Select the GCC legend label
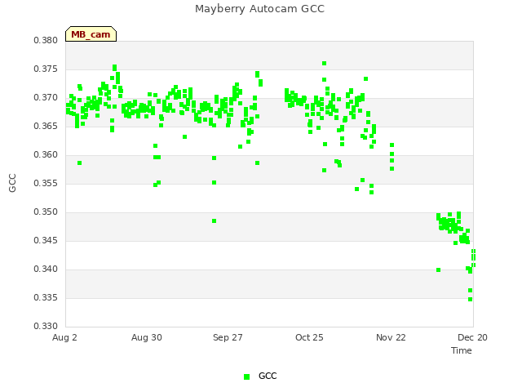Viewport: 522px width, 392px height. click(268, 376)
